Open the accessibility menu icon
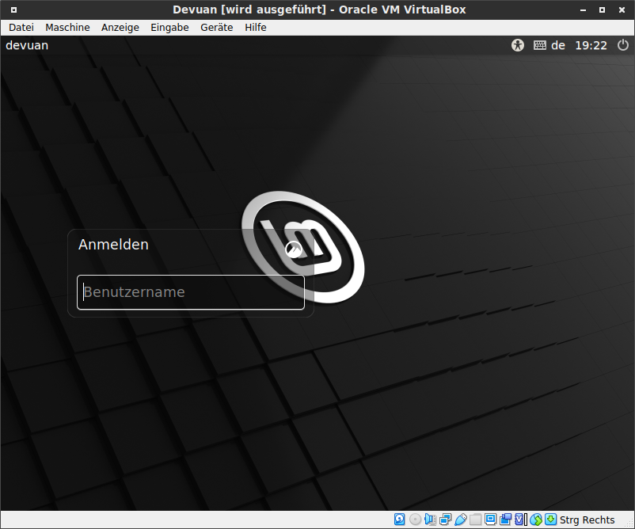Screen dimensions: 635x529 [x=517, y=45]
